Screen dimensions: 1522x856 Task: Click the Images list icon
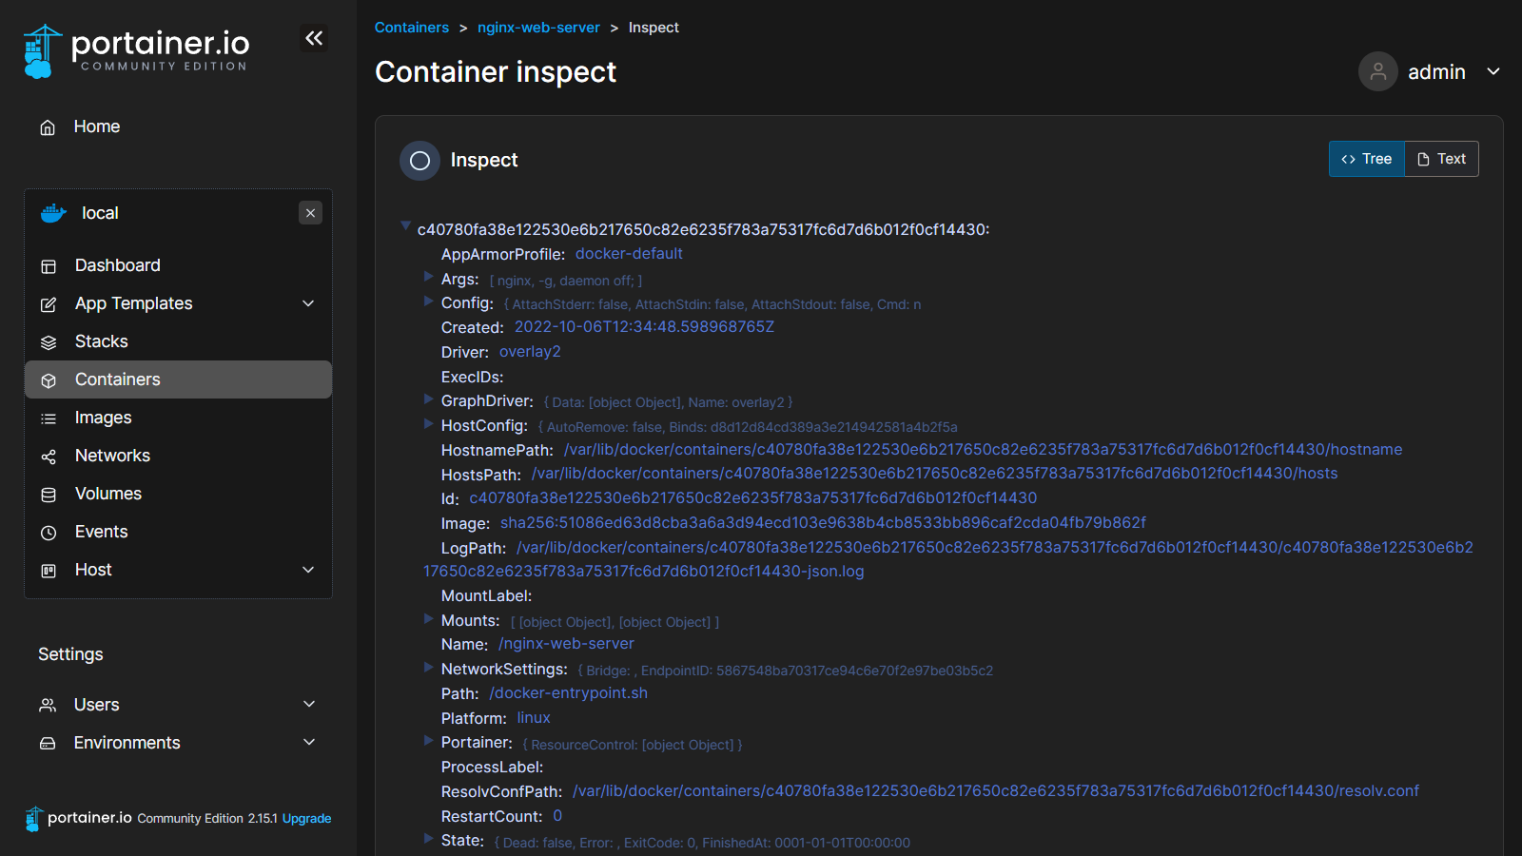coord(49,418)
